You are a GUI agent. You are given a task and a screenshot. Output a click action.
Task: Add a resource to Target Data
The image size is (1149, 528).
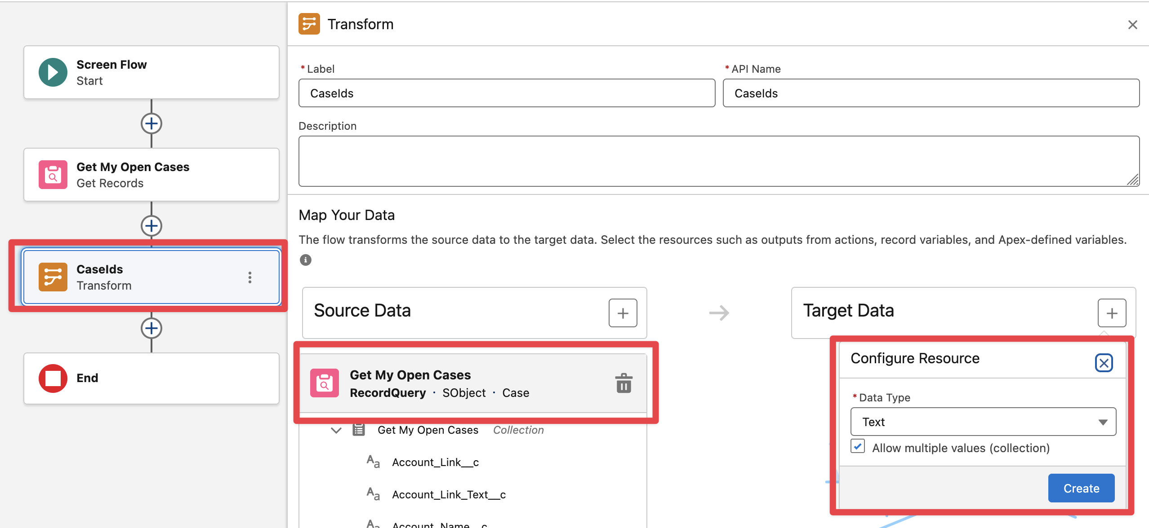tap(1111, 313)
